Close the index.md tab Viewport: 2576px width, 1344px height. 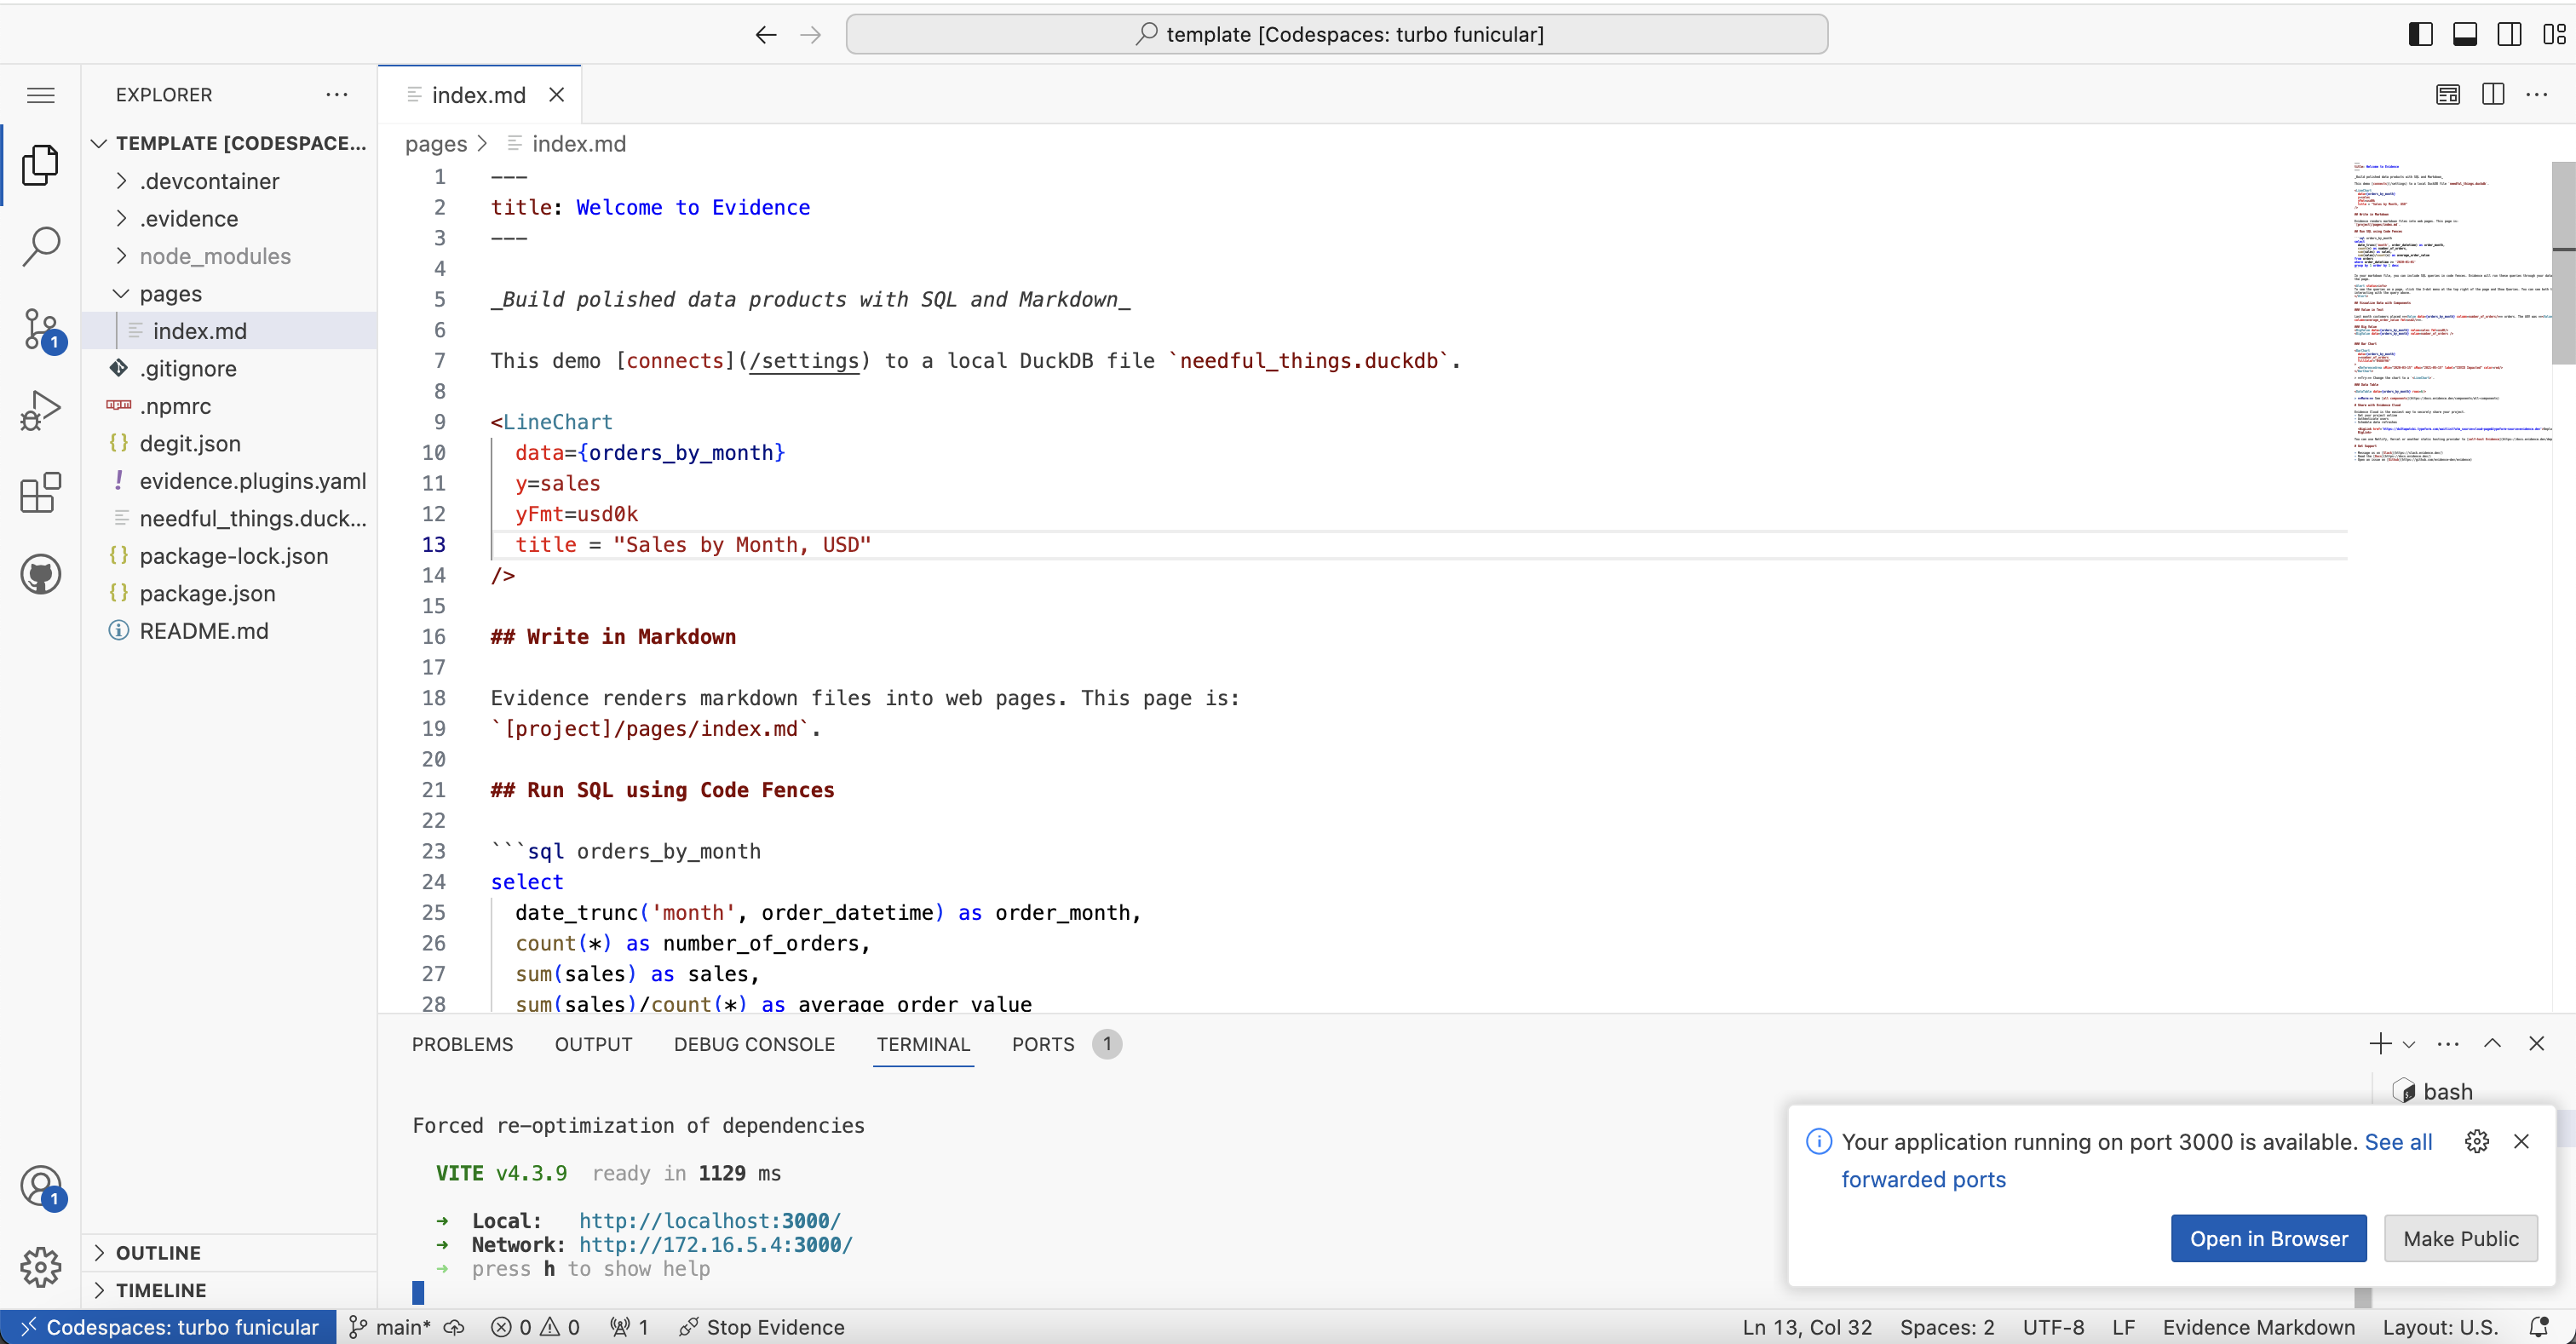(557, 95)
